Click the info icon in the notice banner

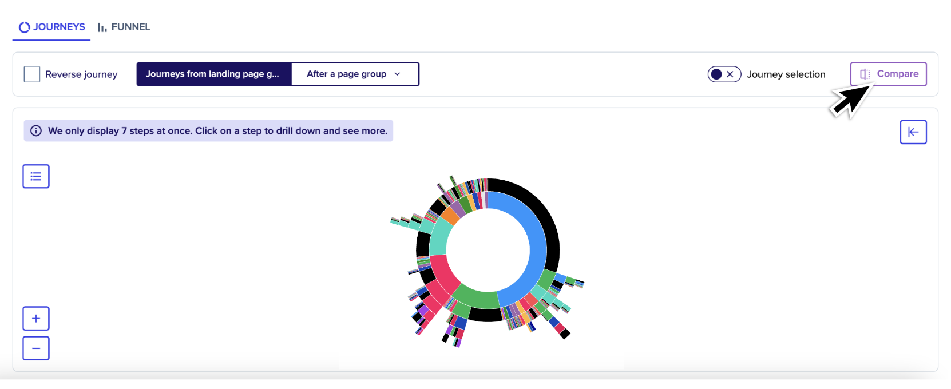coord(36,131)
